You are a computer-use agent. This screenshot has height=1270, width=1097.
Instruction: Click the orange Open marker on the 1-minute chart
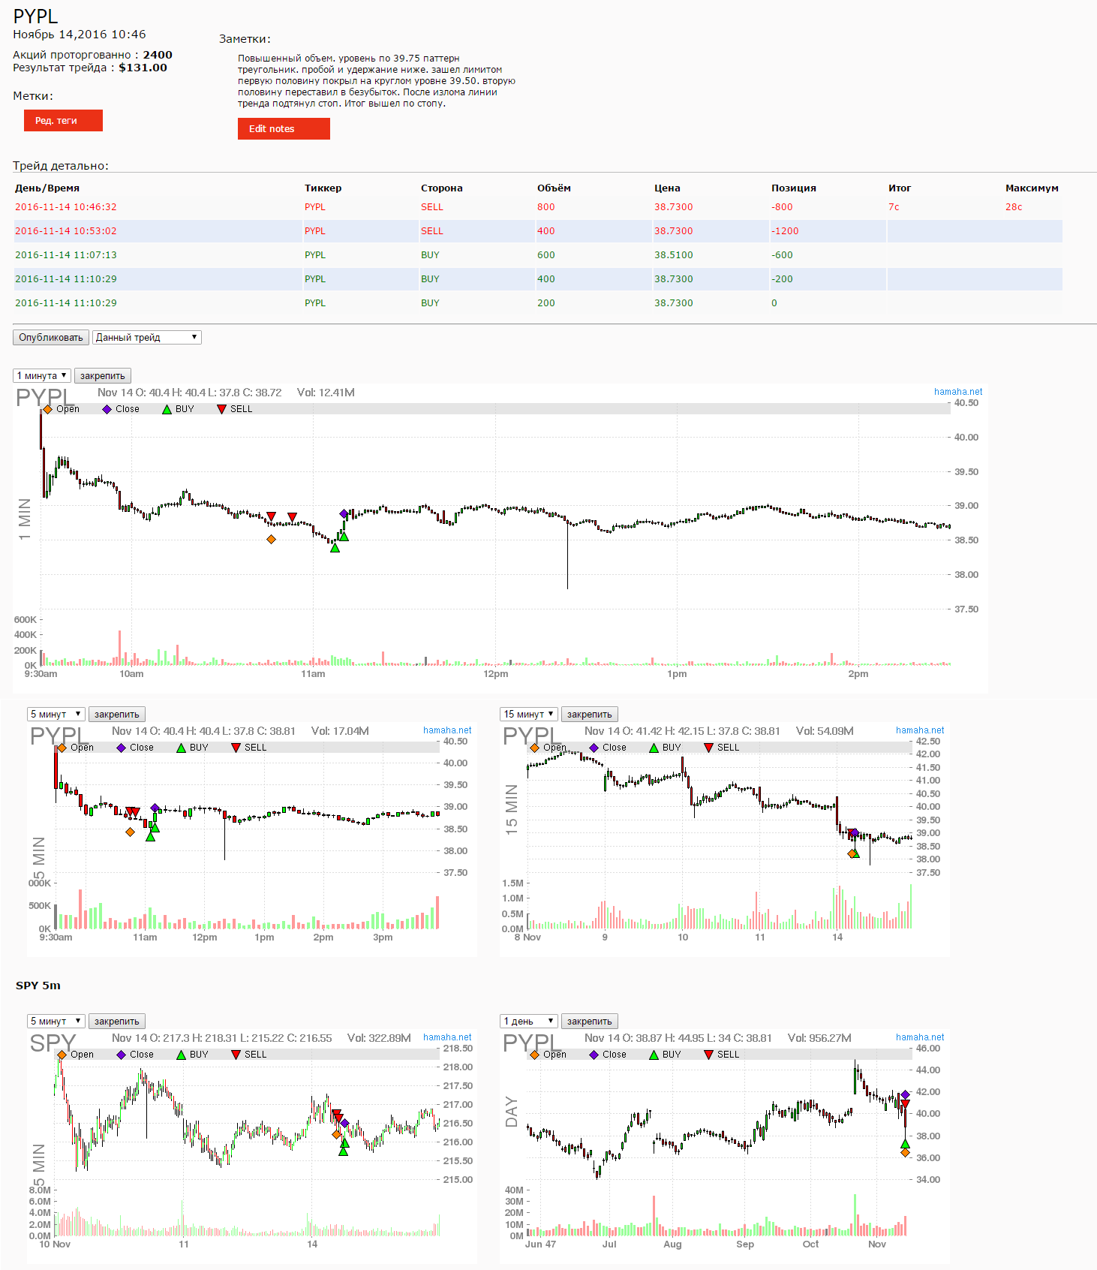point(271,539)
